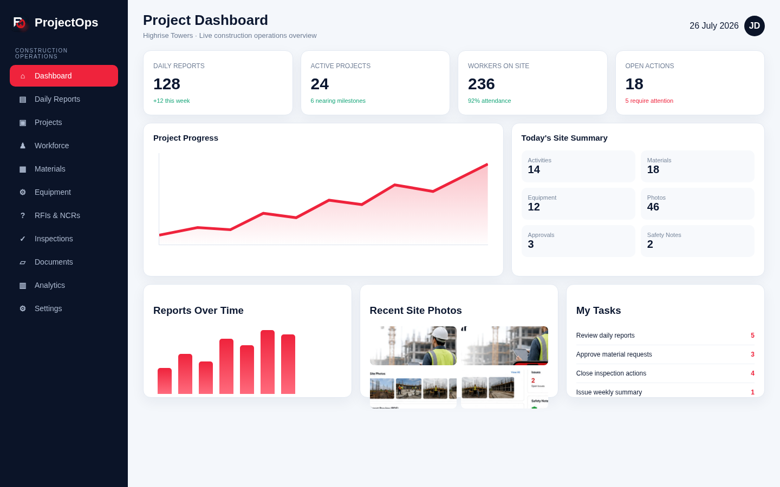Open the Inspections page
780x487 pixels.
(x=64, y=239)
